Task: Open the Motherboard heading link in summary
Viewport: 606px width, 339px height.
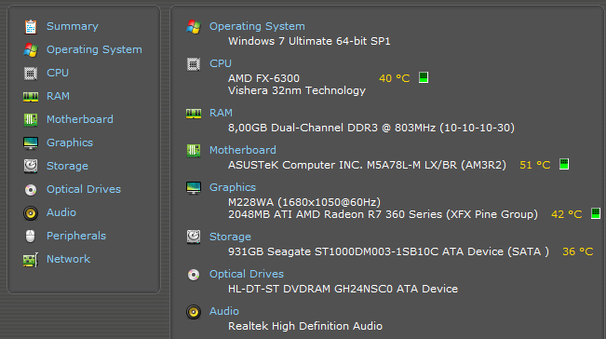Action: tap(243, 150)
